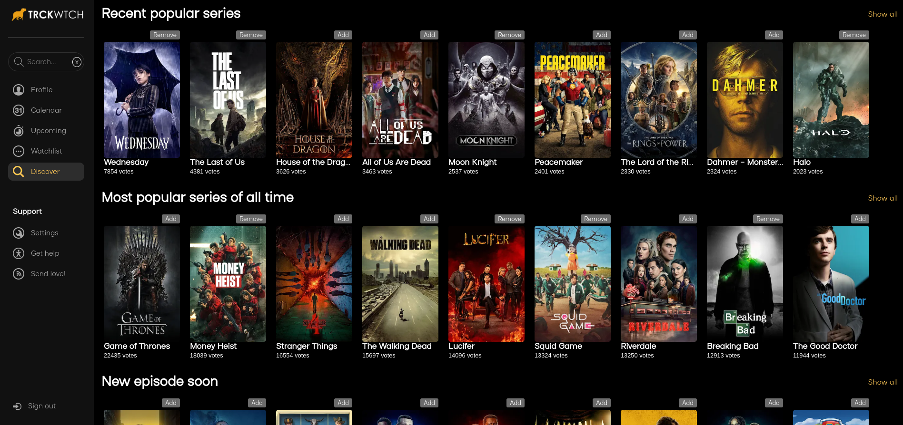Click Sign out text
Image resolution: width=903 pixels, height=425 pixels.
click(x=42, y=406)
